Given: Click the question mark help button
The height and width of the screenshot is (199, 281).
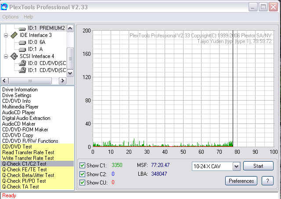Looking at the screenshot, I should [x=267, y=181].
